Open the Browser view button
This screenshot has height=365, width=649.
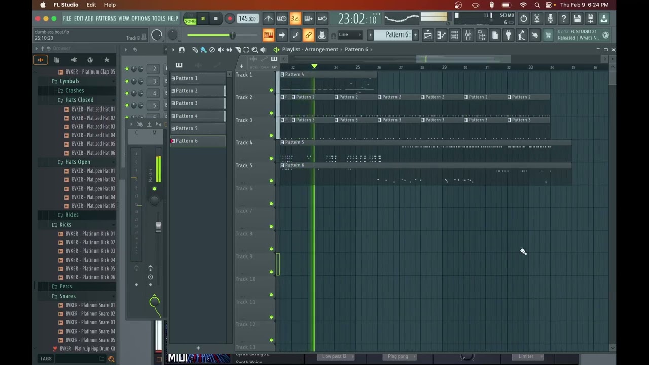coord(481,35)
